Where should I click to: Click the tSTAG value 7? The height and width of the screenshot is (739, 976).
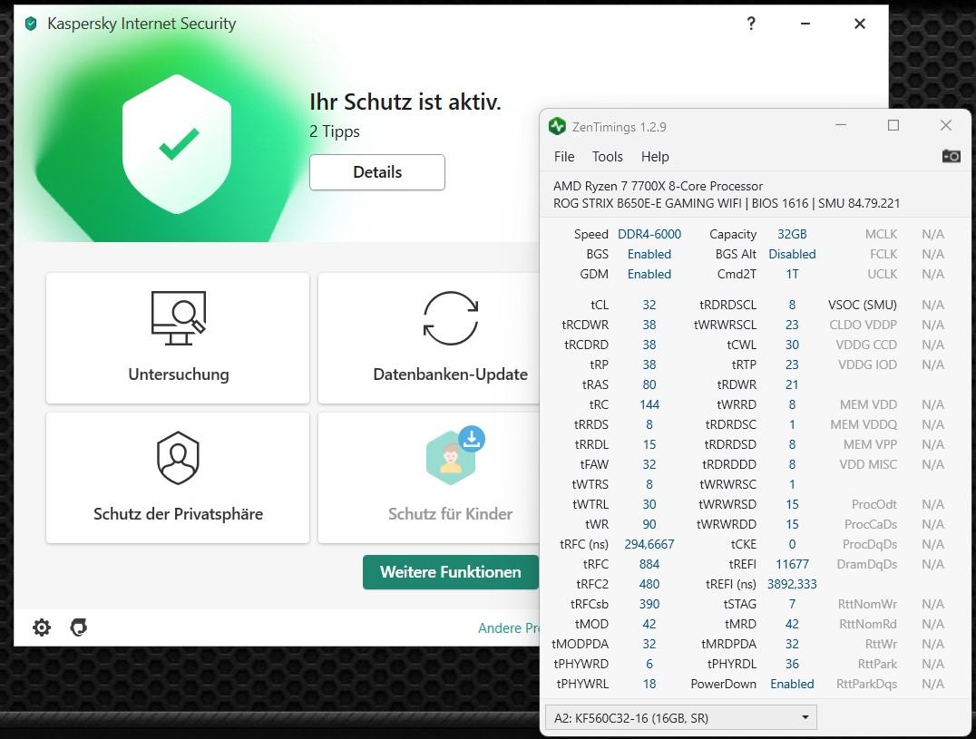(x=792, y=604)
